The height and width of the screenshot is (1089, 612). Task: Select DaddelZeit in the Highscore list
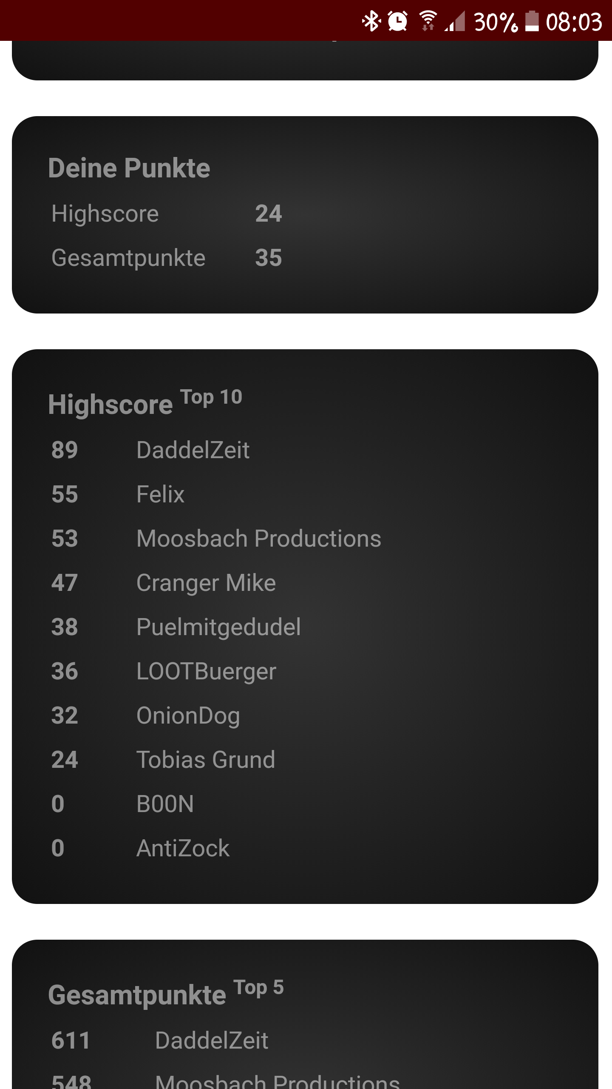coord(193,450)
